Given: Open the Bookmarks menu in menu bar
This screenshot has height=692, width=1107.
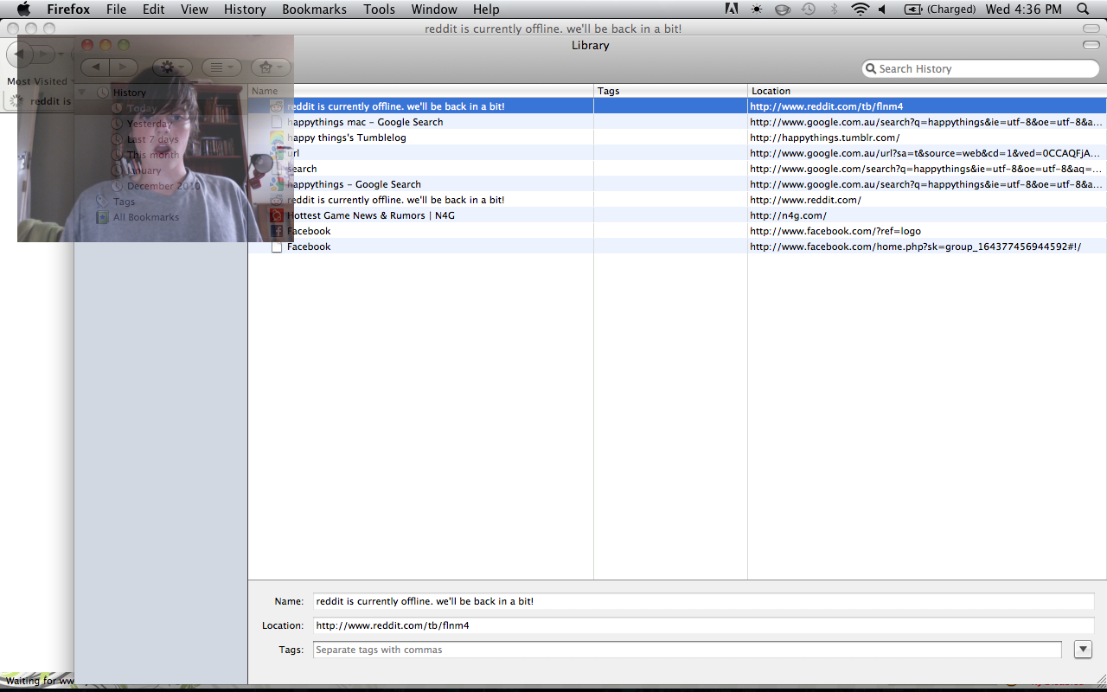Looking at the screenshot, I should (314, 10).
